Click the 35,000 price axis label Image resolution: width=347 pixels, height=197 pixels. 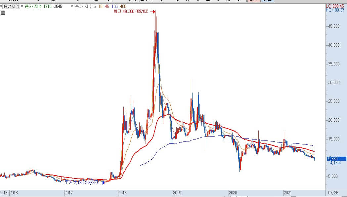334,64
